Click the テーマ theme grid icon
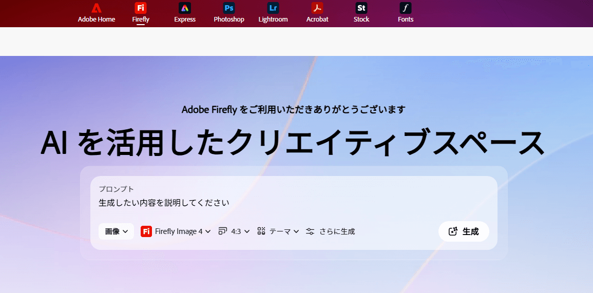The height and width of the screenshot is (293, 593). 261,231
